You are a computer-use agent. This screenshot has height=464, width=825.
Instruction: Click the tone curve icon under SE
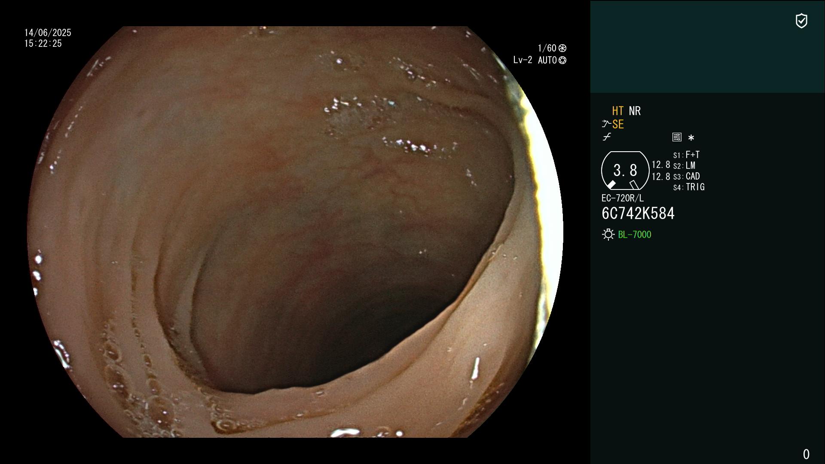pyautogui.click(x=607, y=137)
